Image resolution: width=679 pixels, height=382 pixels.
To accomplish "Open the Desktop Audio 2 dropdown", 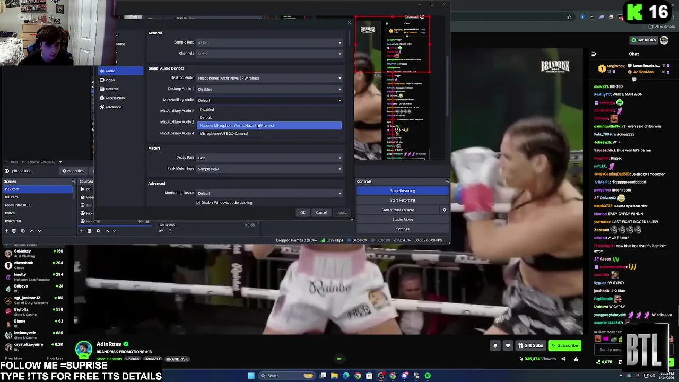I will click(269, 89).
